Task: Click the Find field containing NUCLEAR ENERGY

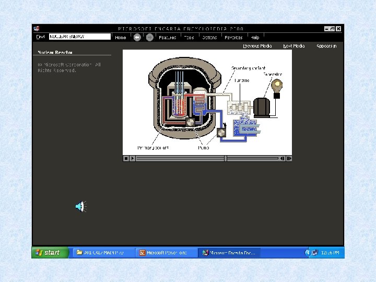Action: 79,37
